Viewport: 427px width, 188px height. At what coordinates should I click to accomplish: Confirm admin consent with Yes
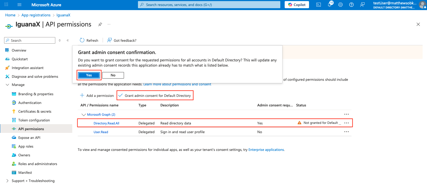(89, 75)
